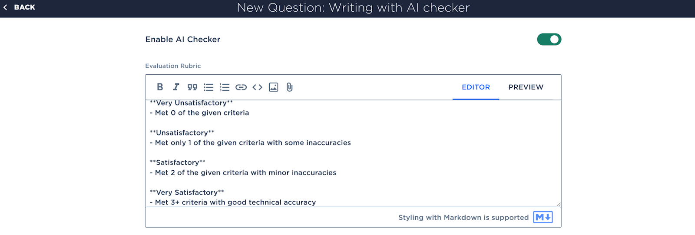Apply bold formatting in the rubric toolbar
695x235 pixels.
(160, 87)
